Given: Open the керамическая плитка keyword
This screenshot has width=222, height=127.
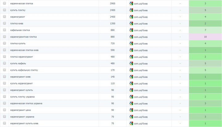Looking at the screenshot, I should pyautogui.click(x=22, y=3).
